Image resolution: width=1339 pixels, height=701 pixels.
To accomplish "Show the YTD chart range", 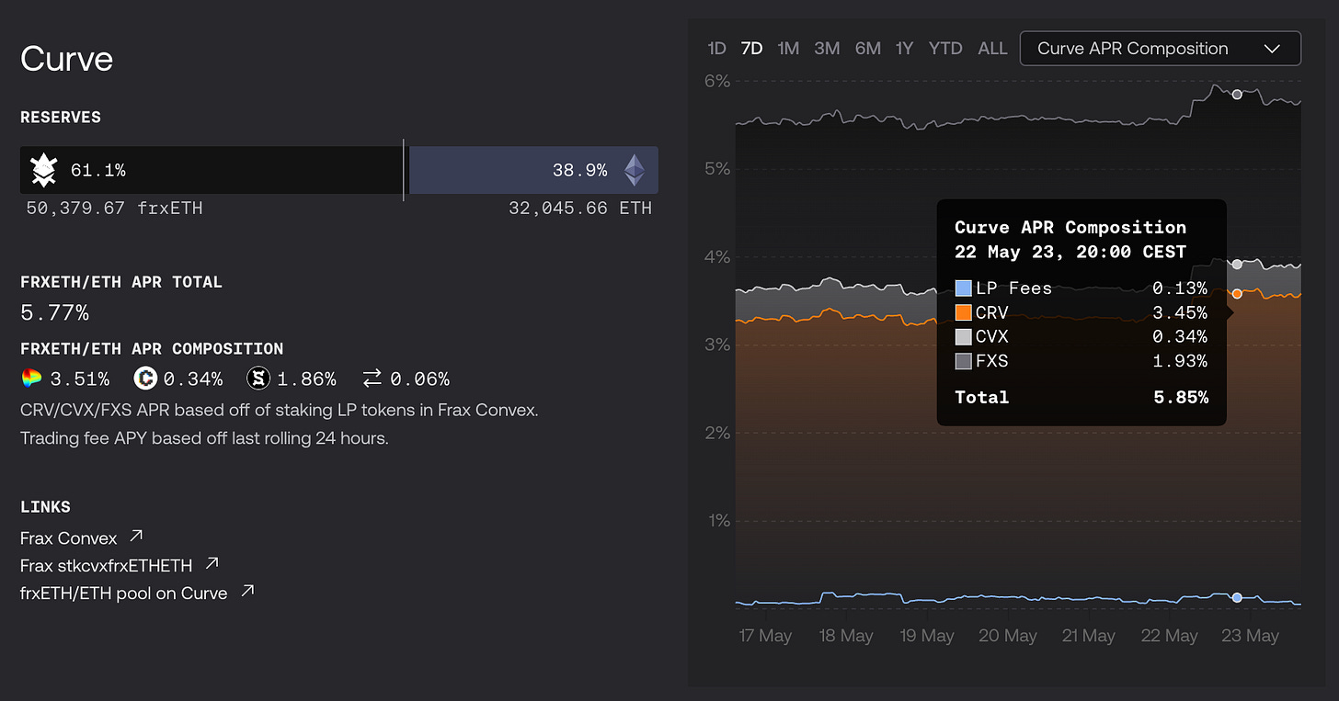I will coord(946,49).
